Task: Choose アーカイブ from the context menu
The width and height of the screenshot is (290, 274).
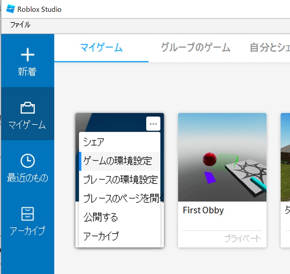Action: [119, 236]
